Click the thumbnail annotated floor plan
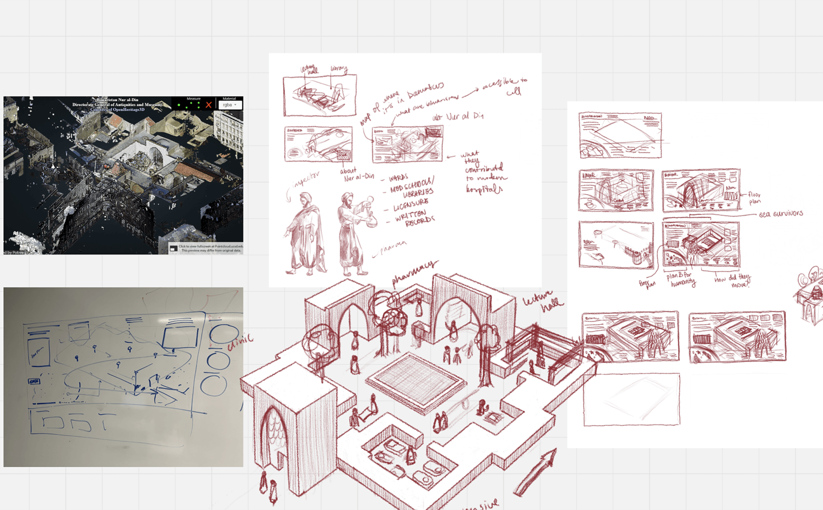 (x=701, y=190)
